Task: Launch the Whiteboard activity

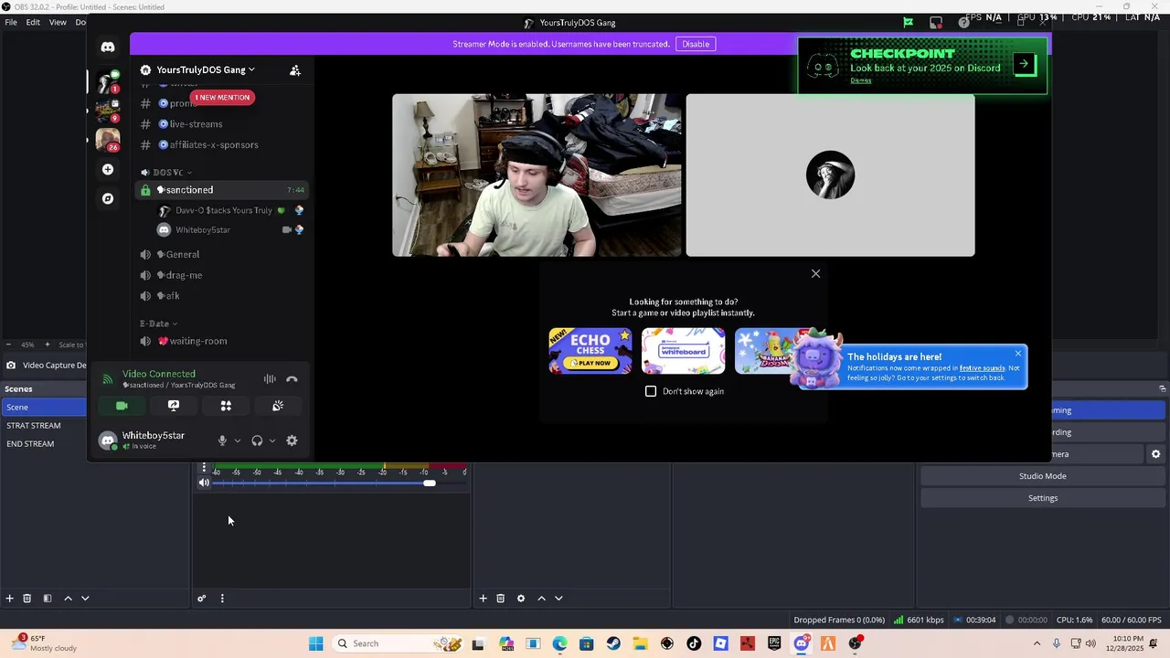Action: pyautogui.click(x=684, y=351)
